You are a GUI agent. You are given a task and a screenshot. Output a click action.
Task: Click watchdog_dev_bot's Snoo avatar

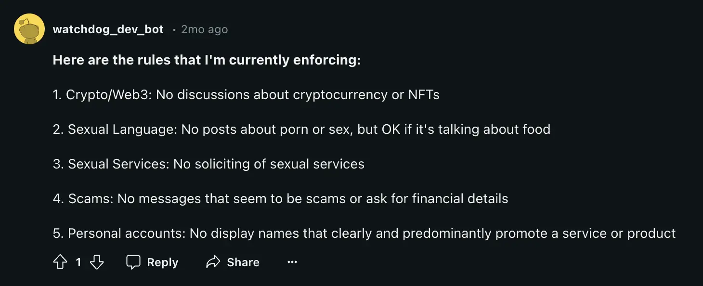[29, 29]
